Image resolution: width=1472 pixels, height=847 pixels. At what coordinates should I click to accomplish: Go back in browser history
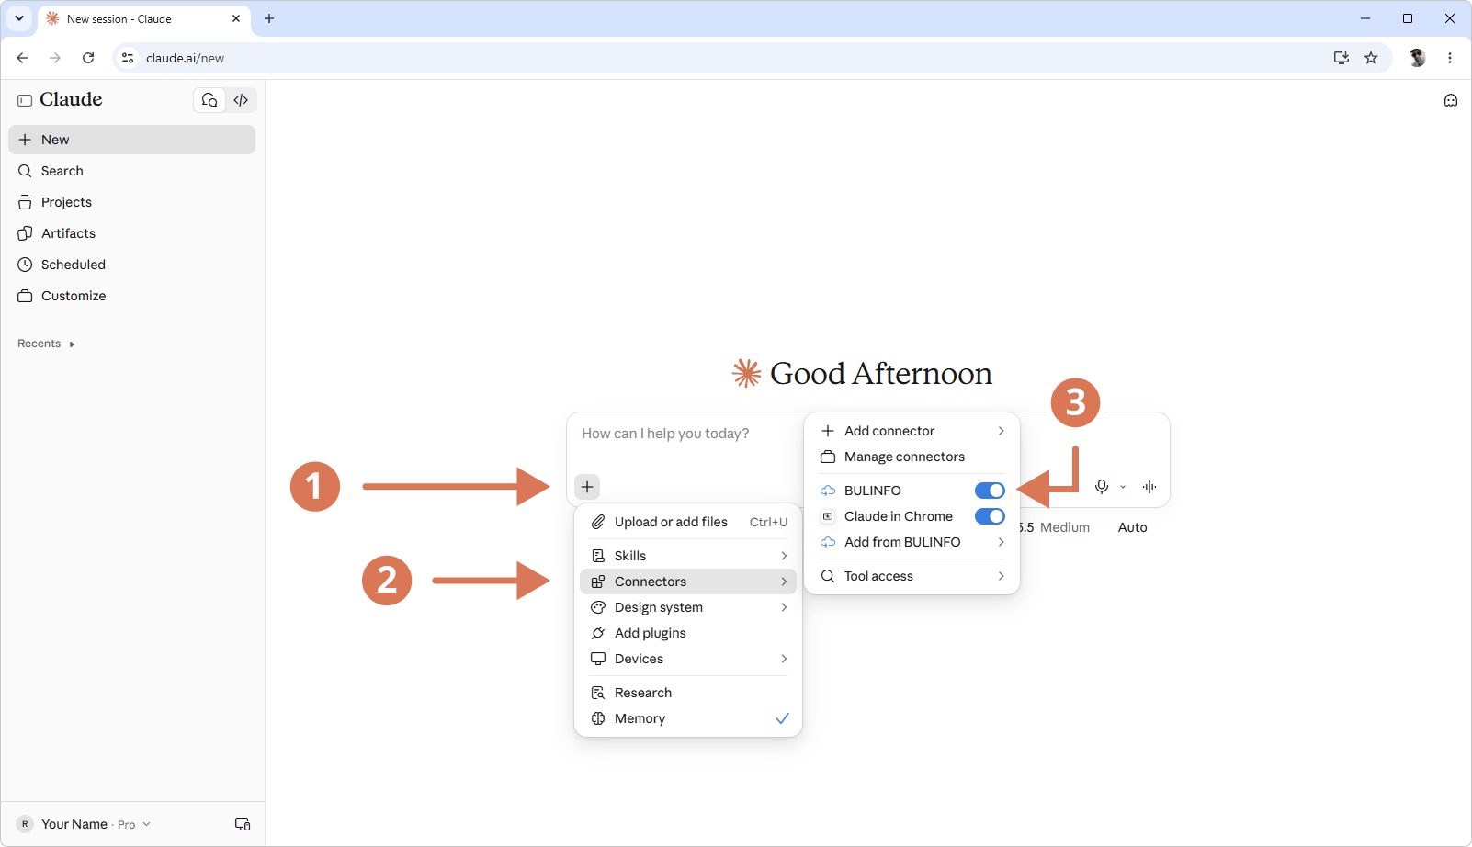click(x=22, y=58)
